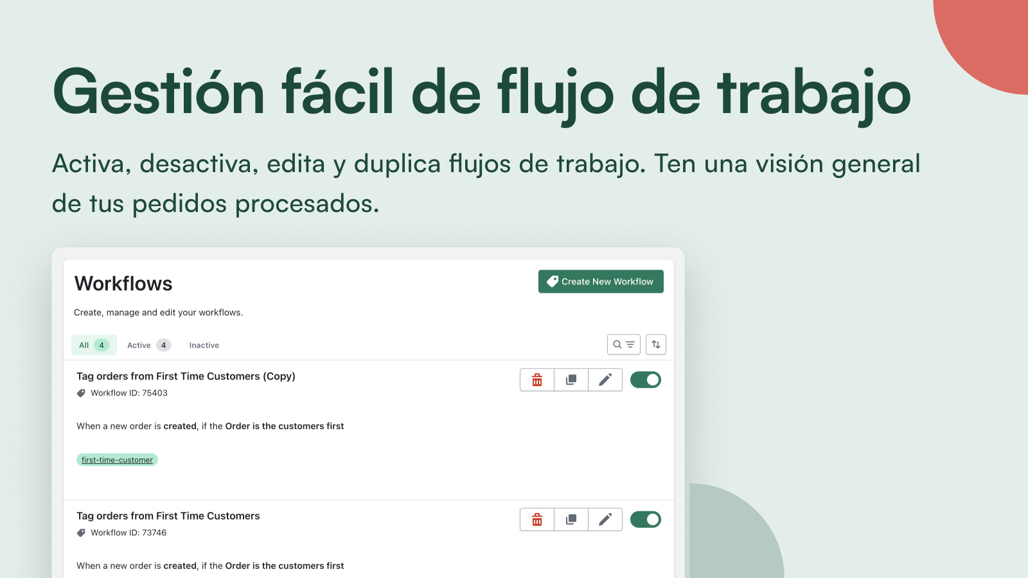
Task: Click tag icon beside Workflow ID 73746
Action: 81,532
